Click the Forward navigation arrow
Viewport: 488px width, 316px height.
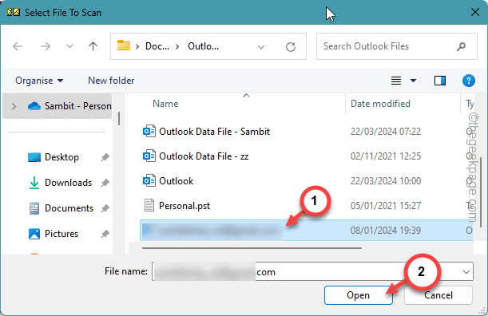click(46, 46)
